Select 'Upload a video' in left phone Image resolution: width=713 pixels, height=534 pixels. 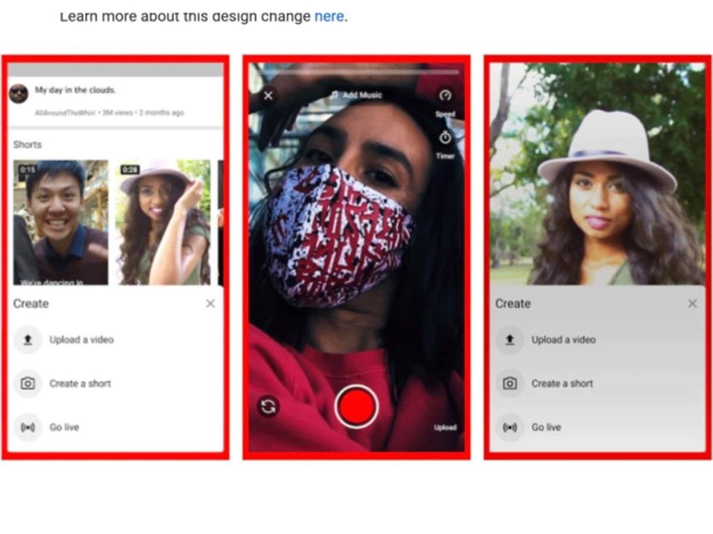click(x=81, y=339)
